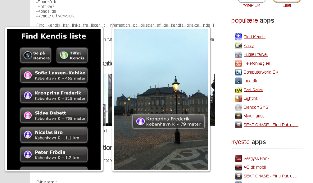Viewport: 313px width, 183px height.
Task: Click the Kronprins Frederik 79 meter overlay
Action: 169,121
